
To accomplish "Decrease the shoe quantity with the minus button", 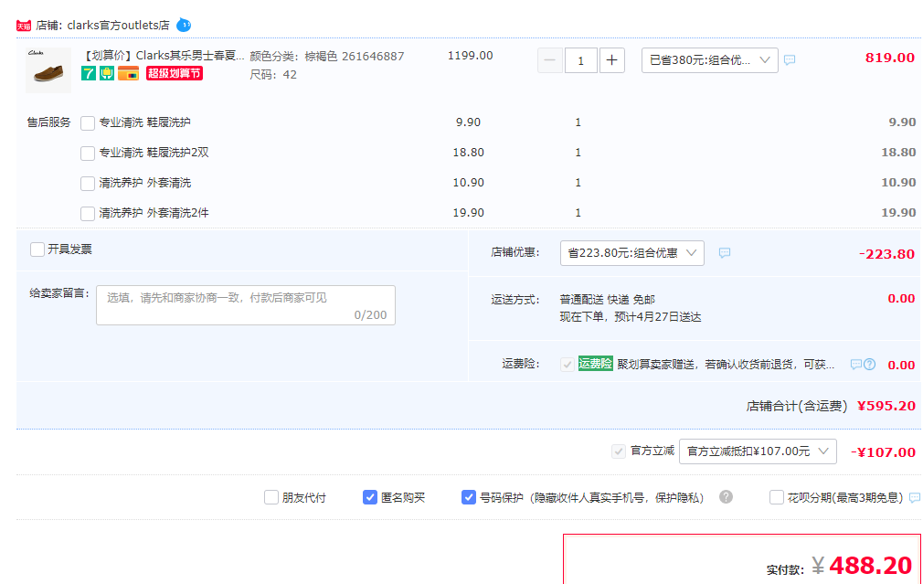I will click(x=550, y=60).
